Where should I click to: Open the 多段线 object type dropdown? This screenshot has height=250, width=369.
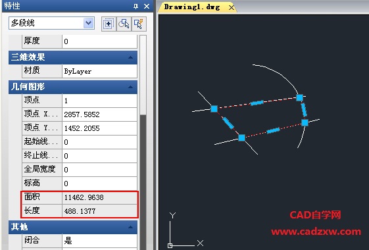(x=89, y=23)
